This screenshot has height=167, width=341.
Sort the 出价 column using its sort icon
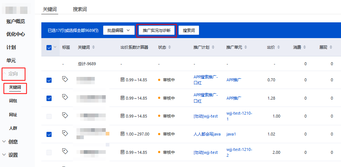click(278, 47)
